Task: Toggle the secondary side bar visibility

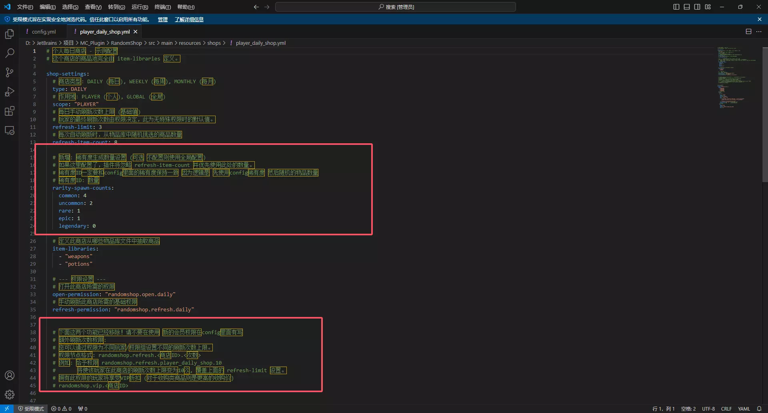Action: tap(697, 7)
